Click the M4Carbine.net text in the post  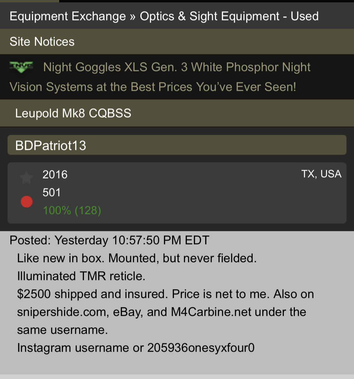pyautogui.click(x=211, y=312)
